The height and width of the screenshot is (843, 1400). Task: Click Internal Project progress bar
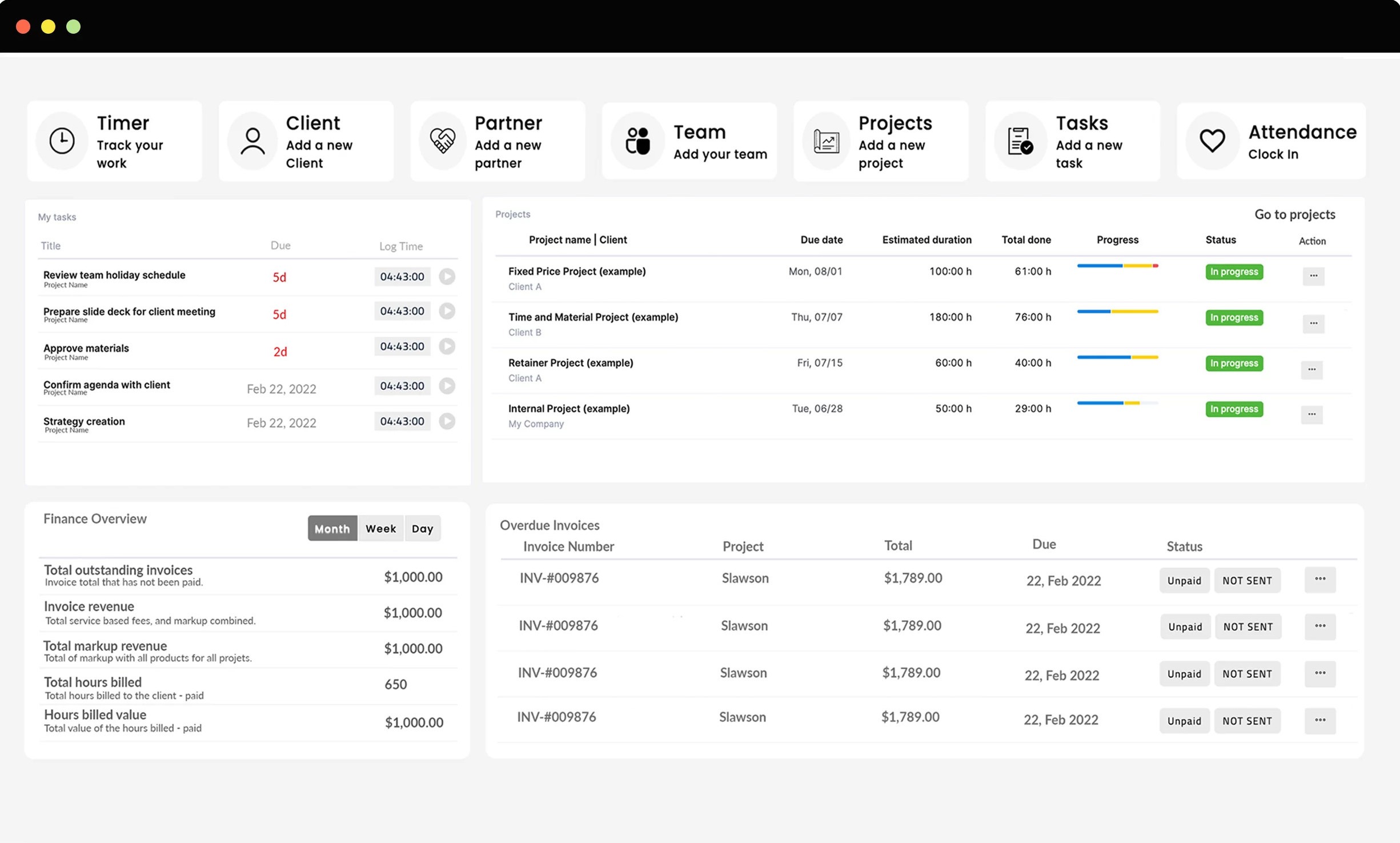pyautogui.click(x=1117, y=403)
